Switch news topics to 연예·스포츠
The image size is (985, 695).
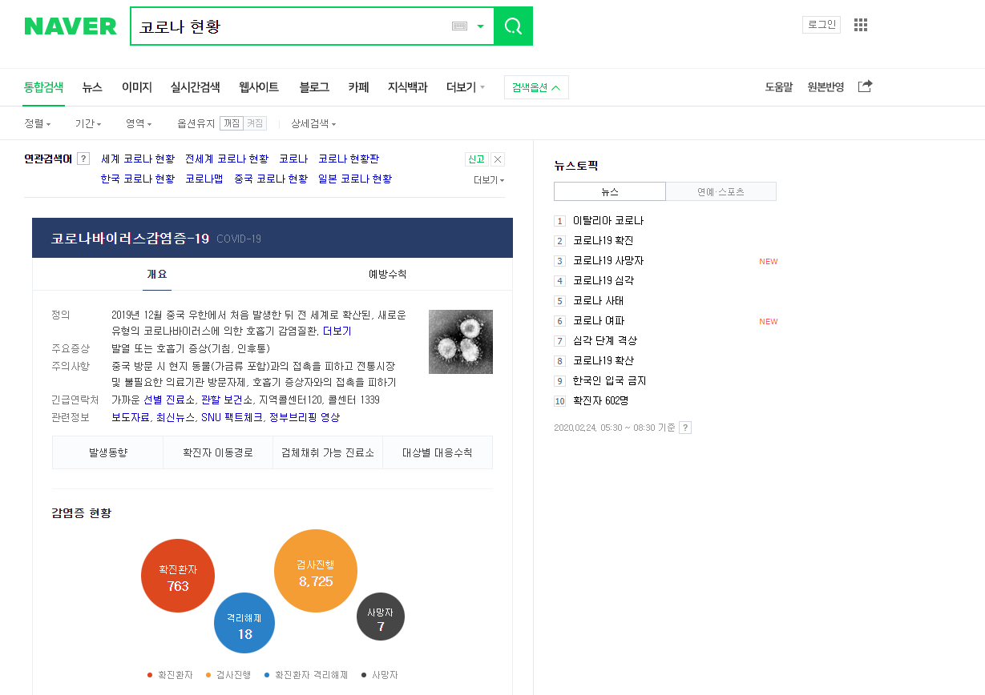point(721,191)
